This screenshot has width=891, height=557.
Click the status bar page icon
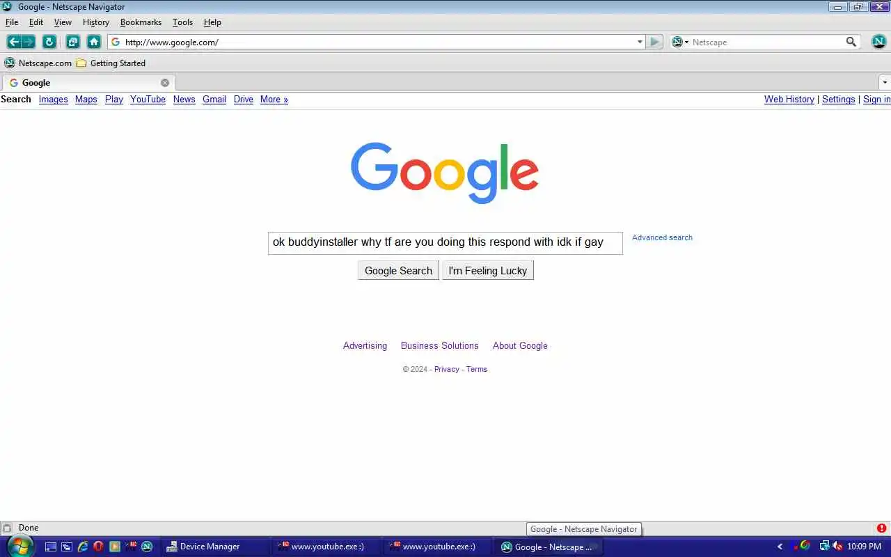7,528
